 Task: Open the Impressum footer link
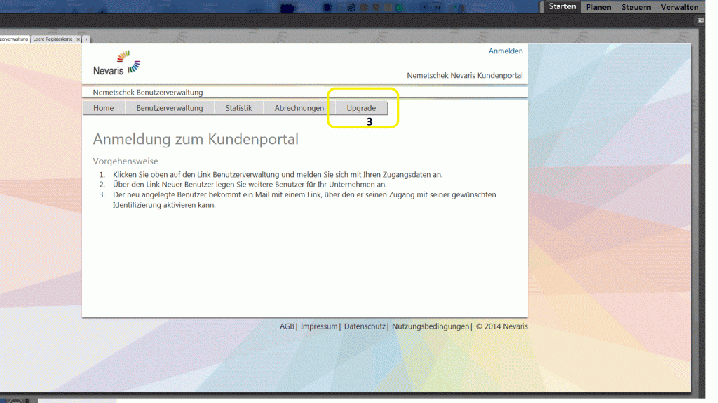coord(319,326)
